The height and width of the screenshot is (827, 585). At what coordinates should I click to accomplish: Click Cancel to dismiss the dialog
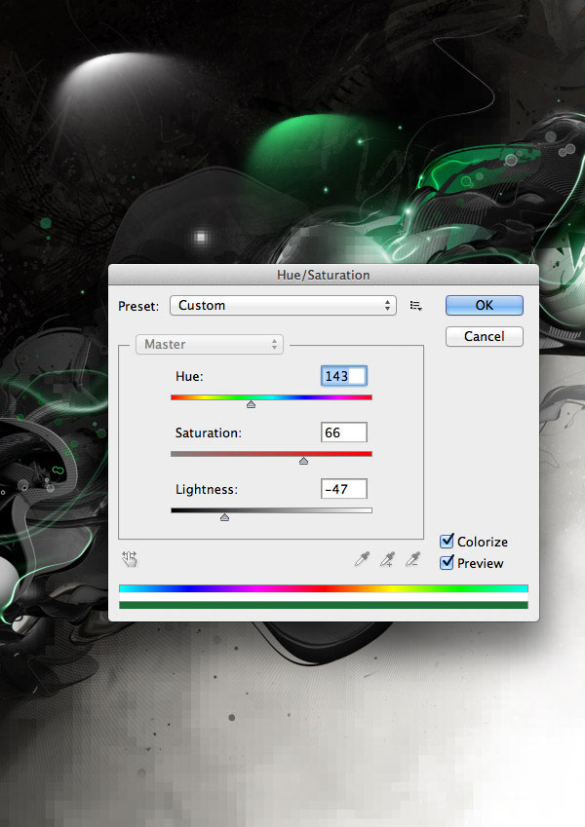click(484, 336)
